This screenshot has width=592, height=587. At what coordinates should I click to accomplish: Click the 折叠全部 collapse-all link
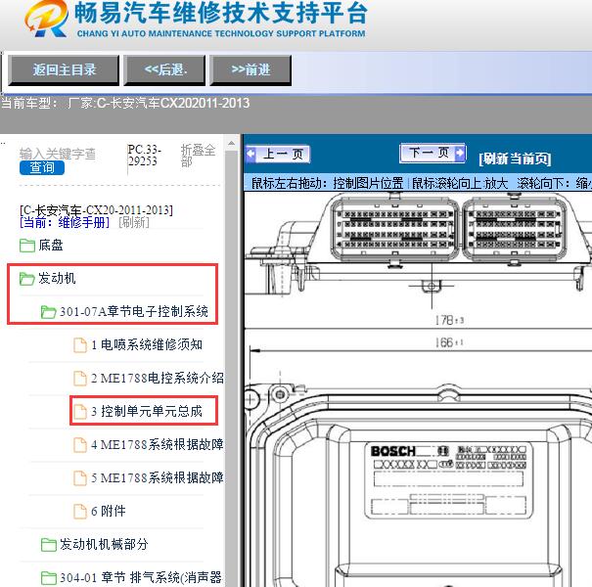[x=198, y=156]
